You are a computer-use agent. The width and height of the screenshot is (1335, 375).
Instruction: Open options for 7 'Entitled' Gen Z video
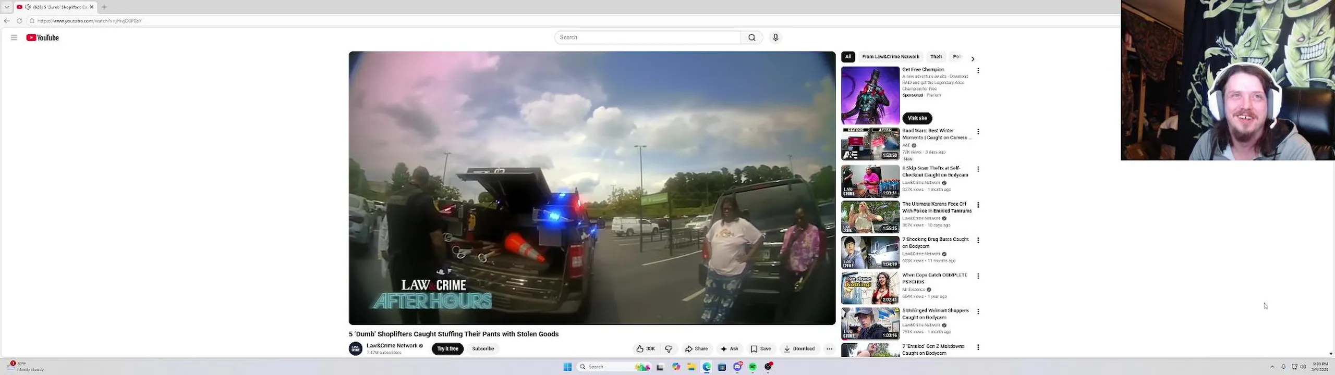pos(978,347)
